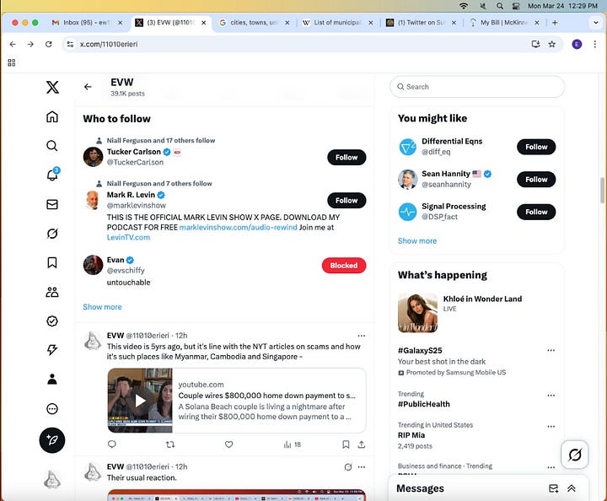This screenshot has width=607, height=501.
Task: Open Notifications bell icon
Action: 52,175
